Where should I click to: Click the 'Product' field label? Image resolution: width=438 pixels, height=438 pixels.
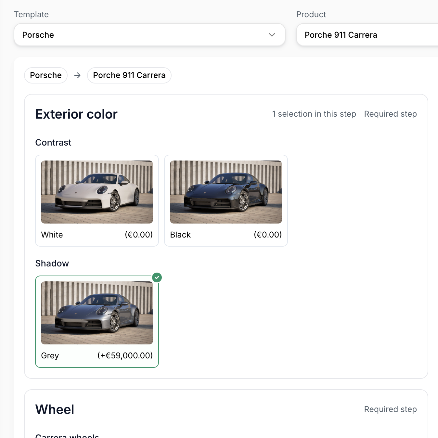pyautogui.click(x=311, y=15)
